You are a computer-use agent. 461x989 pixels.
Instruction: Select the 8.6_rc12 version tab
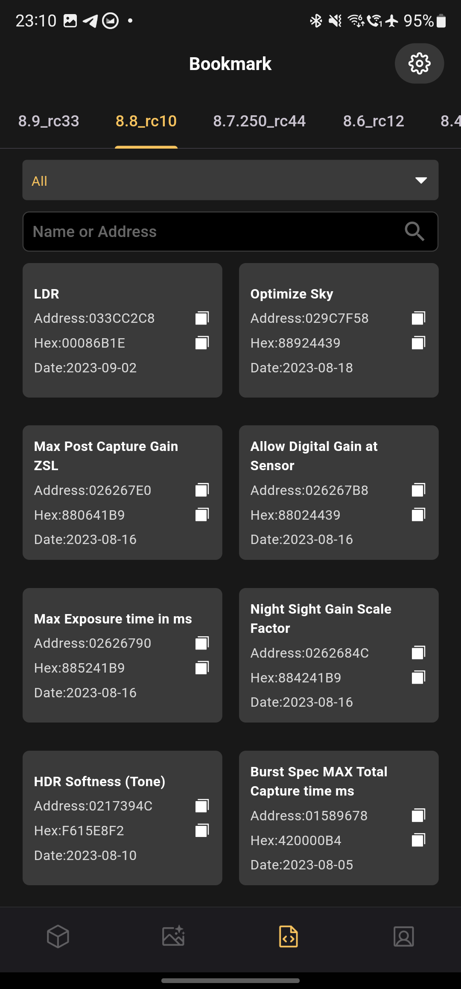coord(373,121)
